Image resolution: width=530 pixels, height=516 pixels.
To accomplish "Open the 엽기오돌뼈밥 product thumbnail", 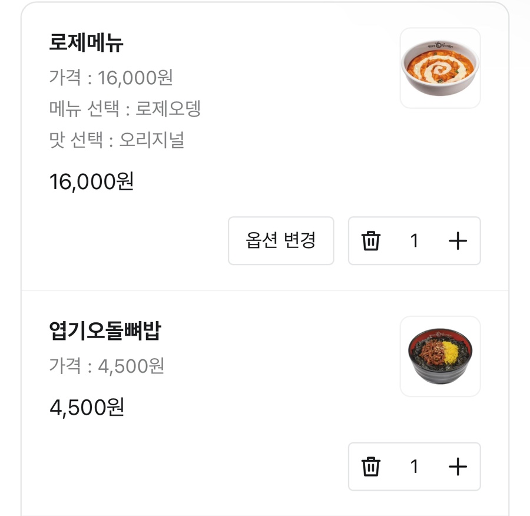I will pyautogui.click(x=440, y=356).
